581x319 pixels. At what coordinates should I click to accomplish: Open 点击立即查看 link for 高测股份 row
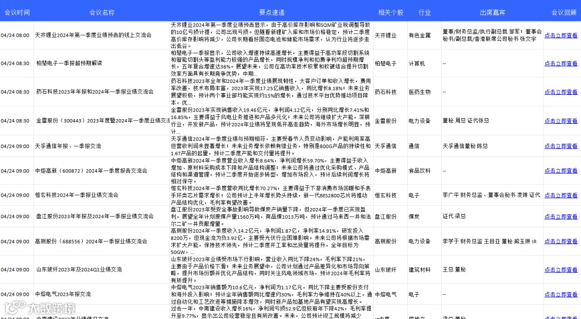point(561,241)
